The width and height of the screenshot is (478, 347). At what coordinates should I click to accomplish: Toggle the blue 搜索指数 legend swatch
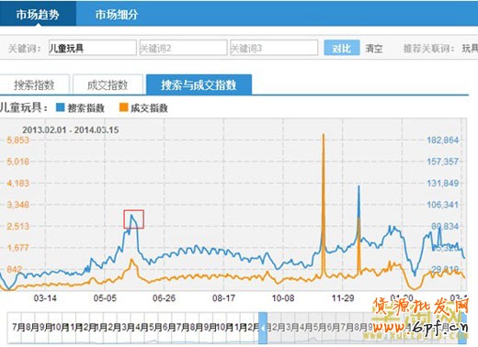tap(61, 107)
